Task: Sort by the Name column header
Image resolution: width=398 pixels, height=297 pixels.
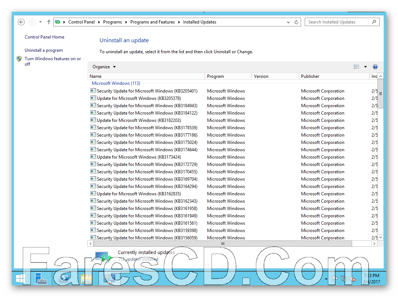Action: point(146,76)
